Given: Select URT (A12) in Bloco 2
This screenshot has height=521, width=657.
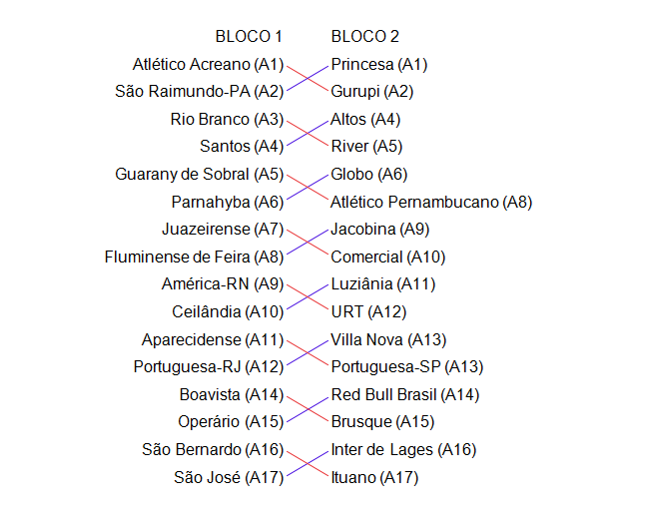Looking at the screenshot, I should point(366,312).
